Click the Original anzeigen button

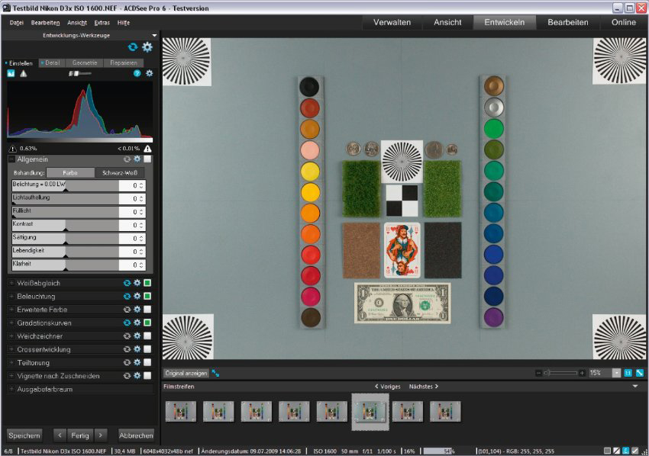point(186,373)
